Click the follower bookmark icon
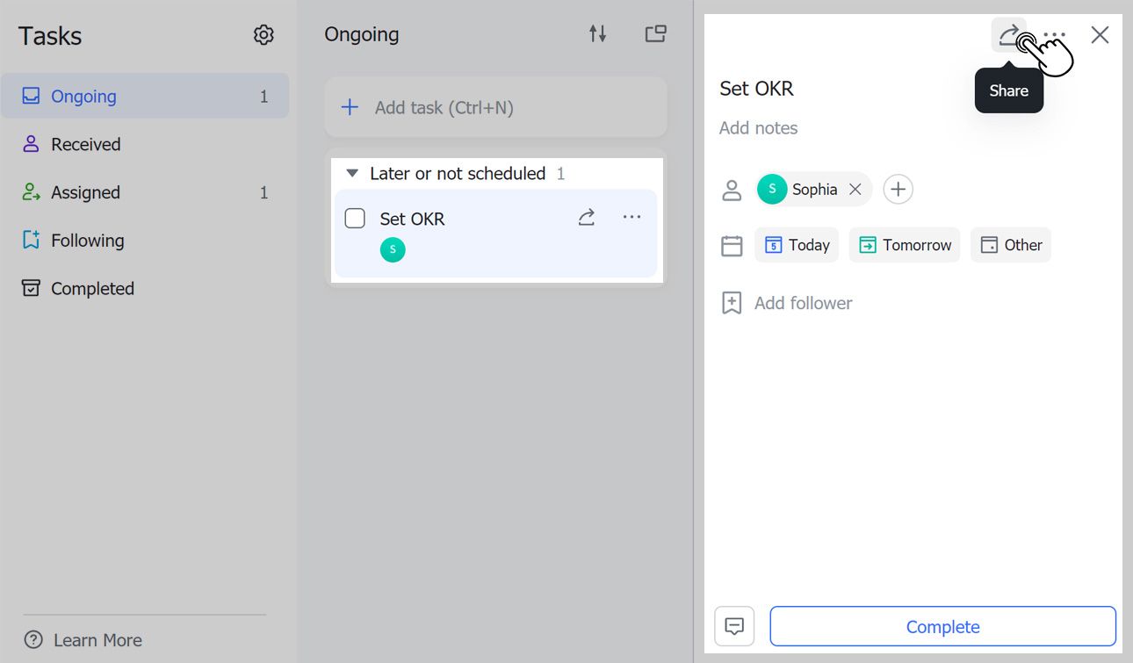The width and height of the screenshot is (1133, 663). click(x=732, y=303)
